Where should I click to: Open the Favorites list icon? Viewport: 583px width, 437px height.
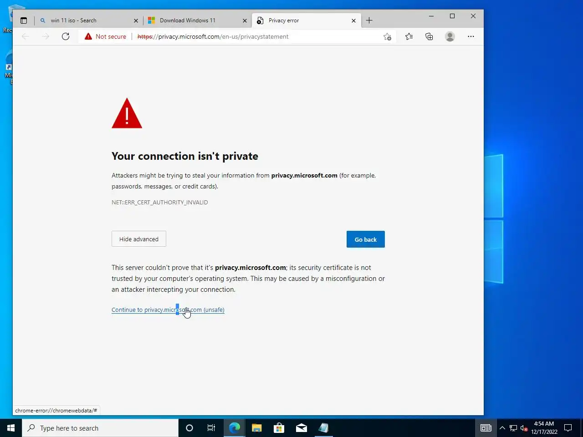(x=409, y=36)
